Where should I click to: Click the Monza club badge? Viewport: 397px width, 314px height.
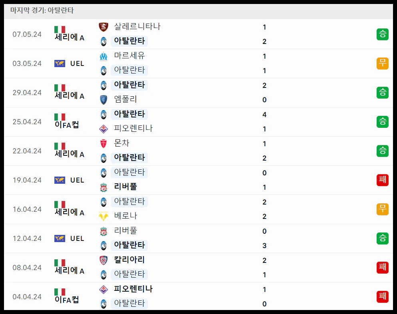[103, 143]
